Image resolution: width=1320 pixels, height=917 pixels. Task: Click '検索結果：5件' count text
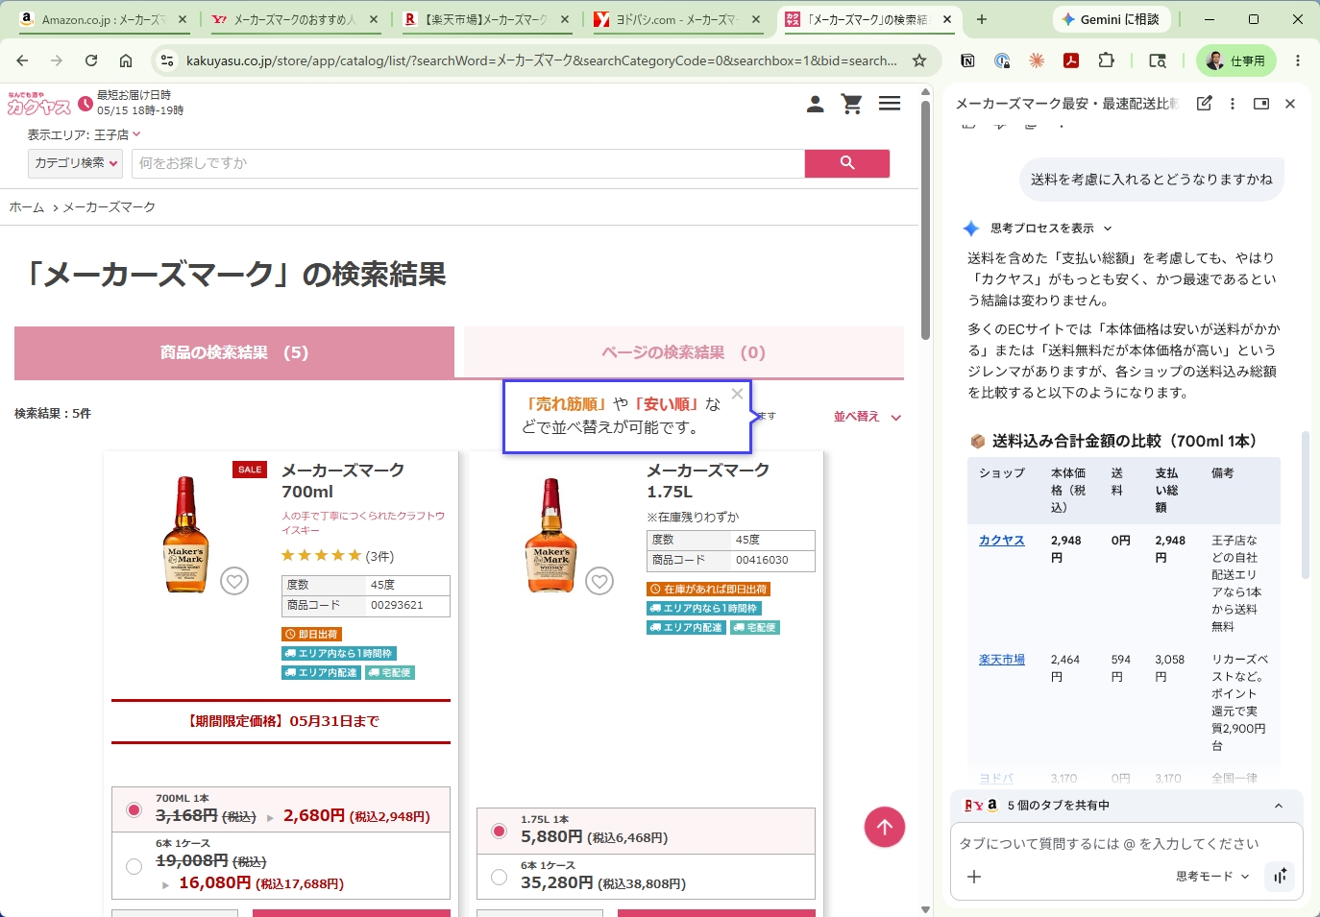[53, 414]
